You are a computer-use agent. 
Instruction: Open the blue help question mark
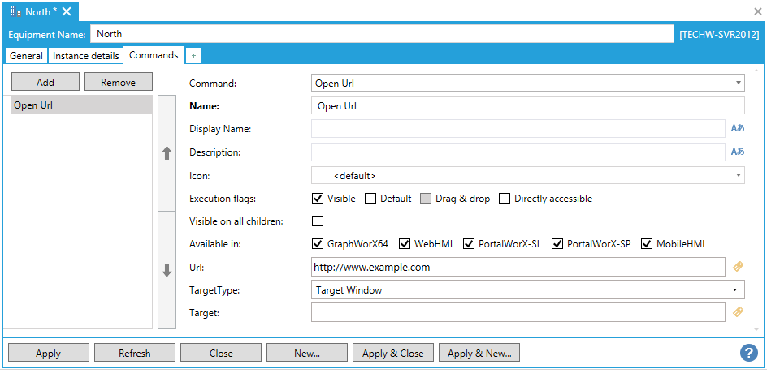(x=748, y=353)
